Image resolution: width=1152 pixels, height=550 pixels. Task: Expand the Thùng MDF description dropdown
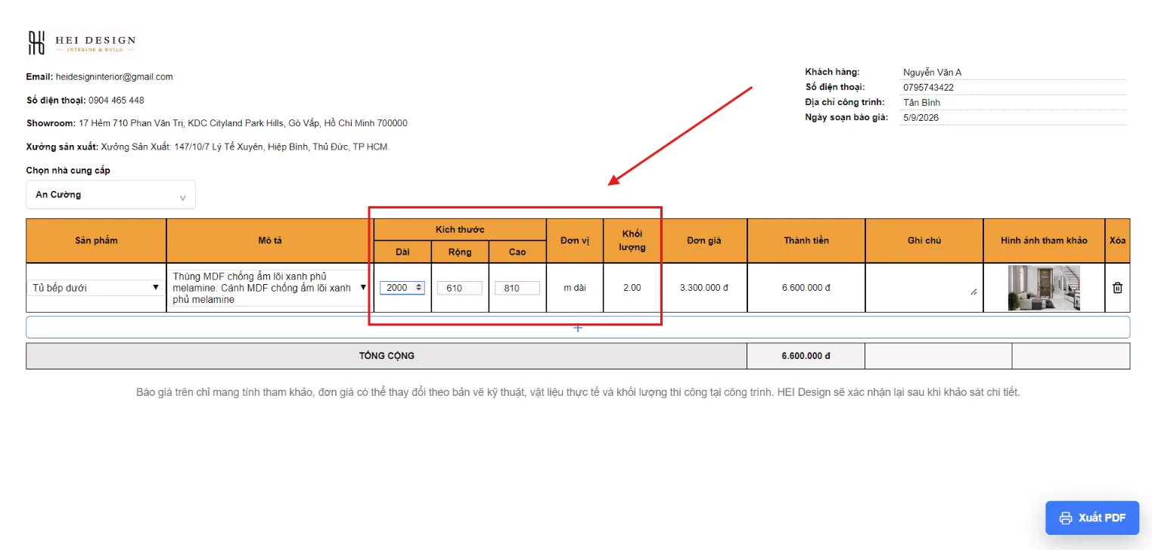(269, 288)
